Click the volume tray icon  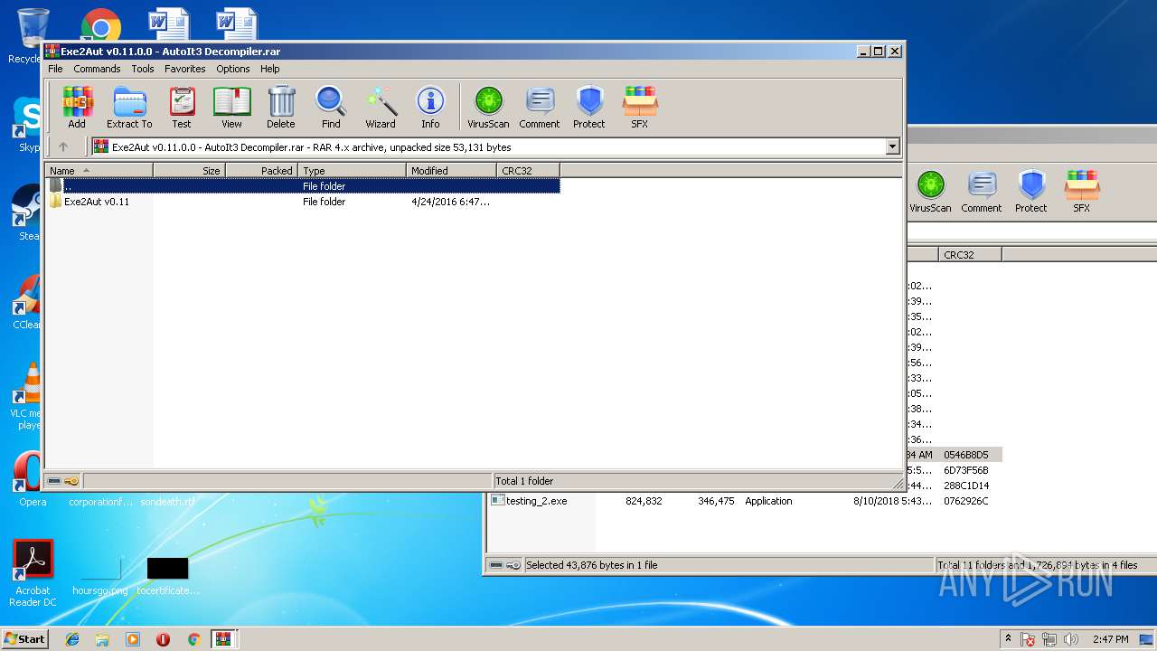coord(1071,639)
